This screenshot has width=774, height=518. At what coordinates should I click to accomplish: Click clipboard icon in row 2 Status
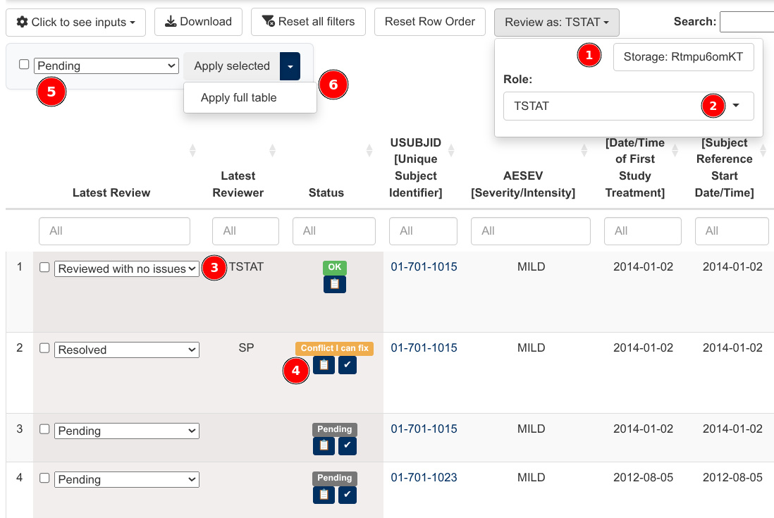click(324, 365)
